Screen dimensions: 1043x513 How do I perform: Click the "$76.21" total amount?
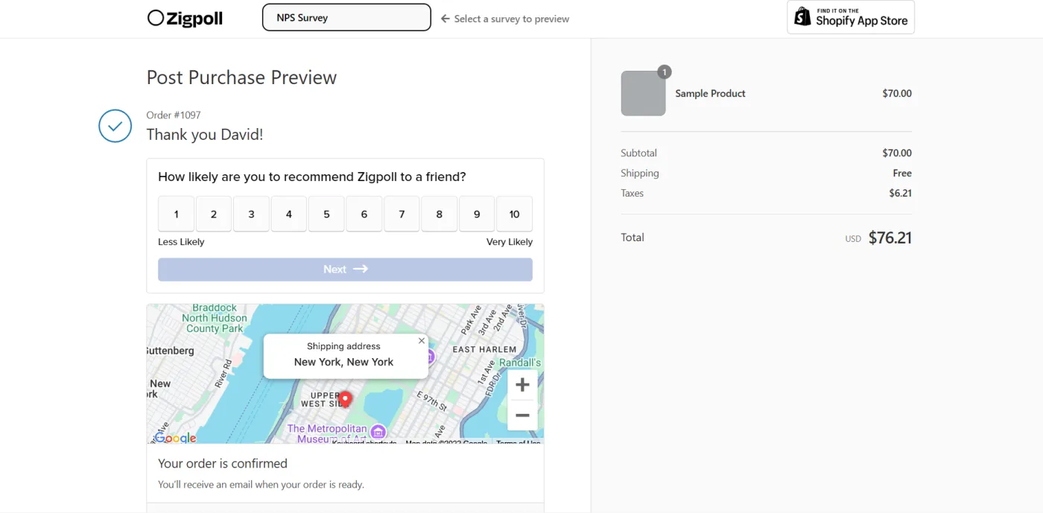coord(890,238)
